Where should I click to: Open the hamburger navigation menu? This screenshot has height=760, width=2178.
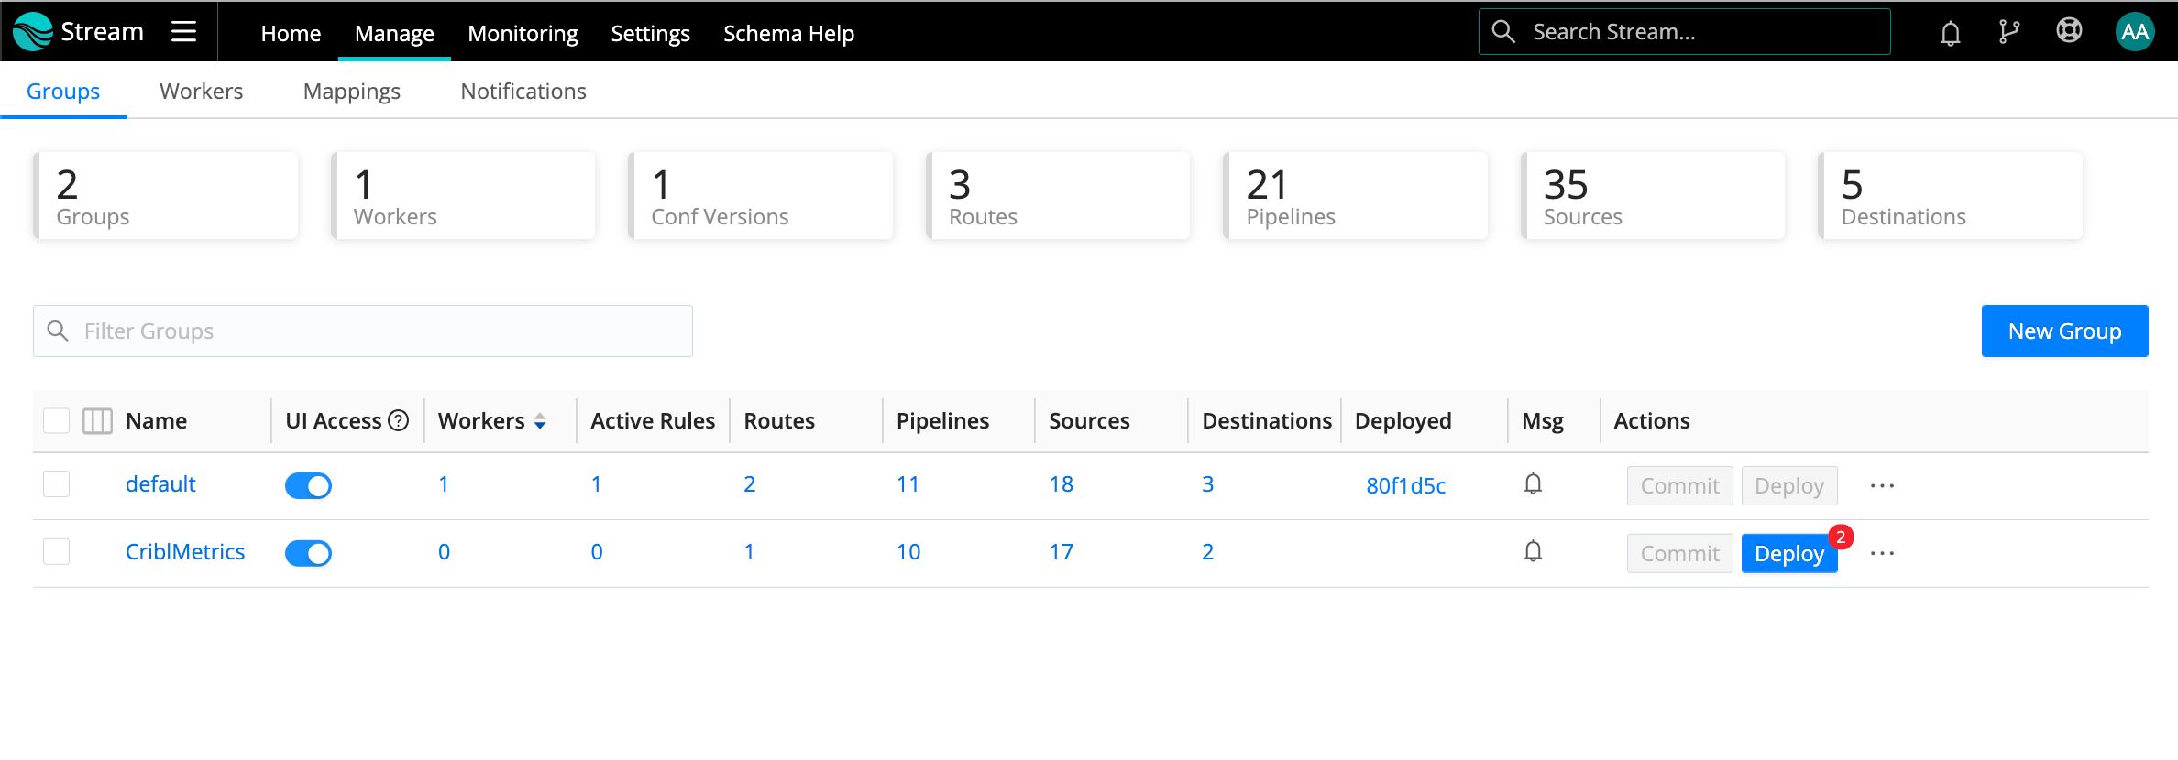pyautogui.click(x=183, y=32)
